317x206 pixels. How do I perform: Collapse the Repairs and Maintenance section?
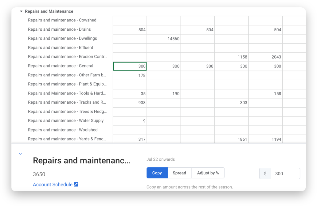point(21,11)
